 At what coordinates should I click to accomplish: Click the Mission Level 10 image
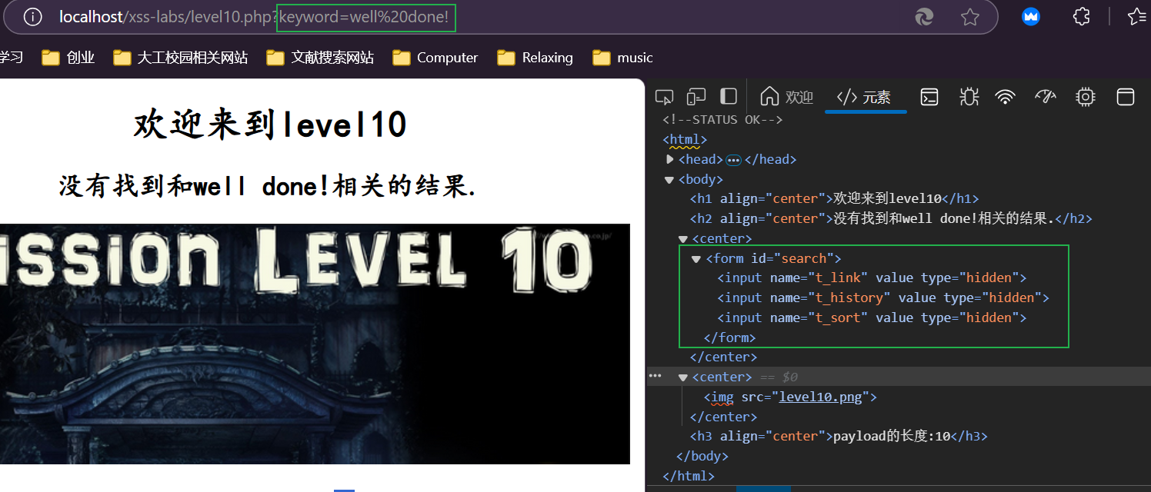(315, 344)
